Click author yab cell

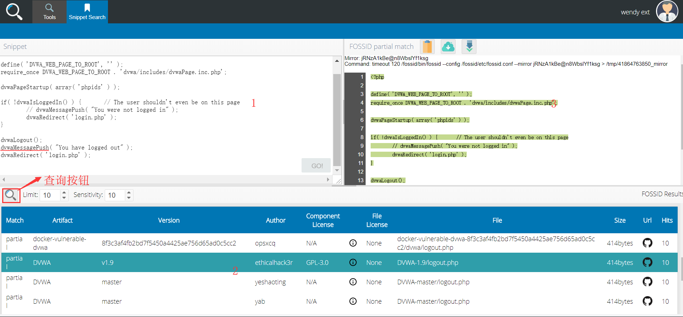260,301
